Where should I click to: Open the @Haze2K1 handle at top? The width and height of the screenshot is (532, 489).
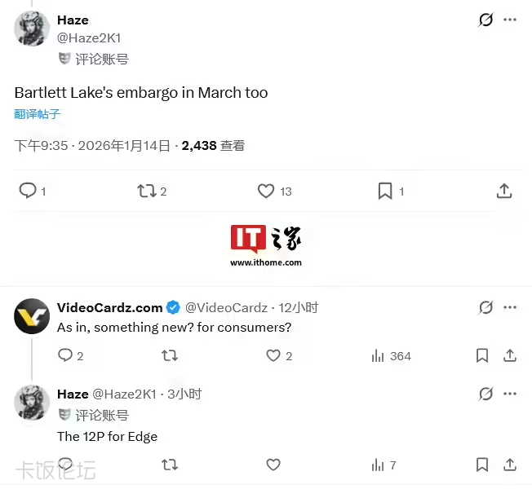(89, 37)
